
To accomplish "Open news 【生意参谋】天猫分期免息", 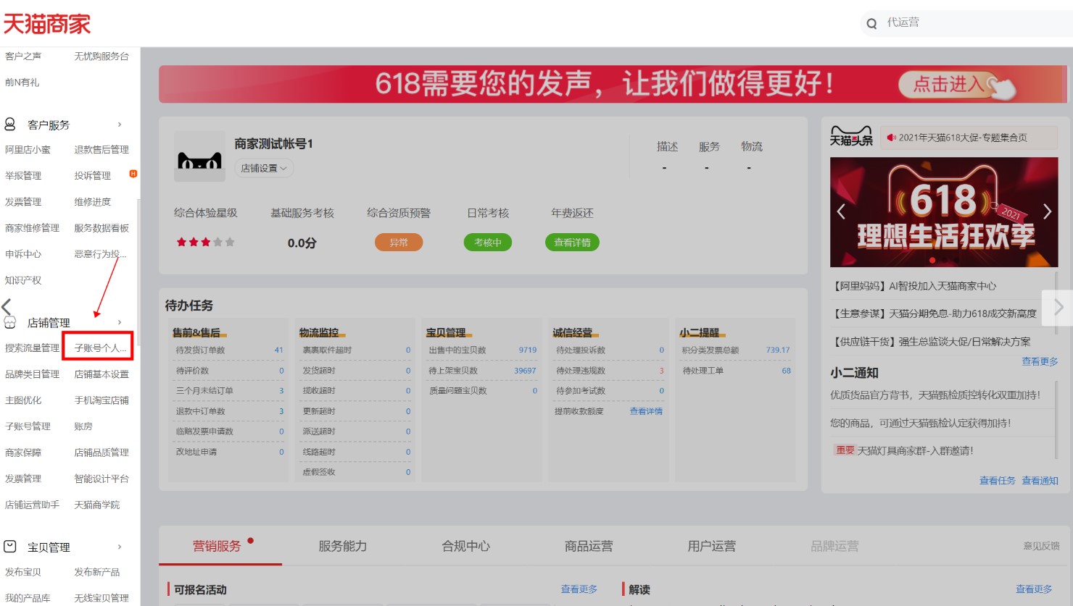I will pyautogui.click(x=935, y=313).
